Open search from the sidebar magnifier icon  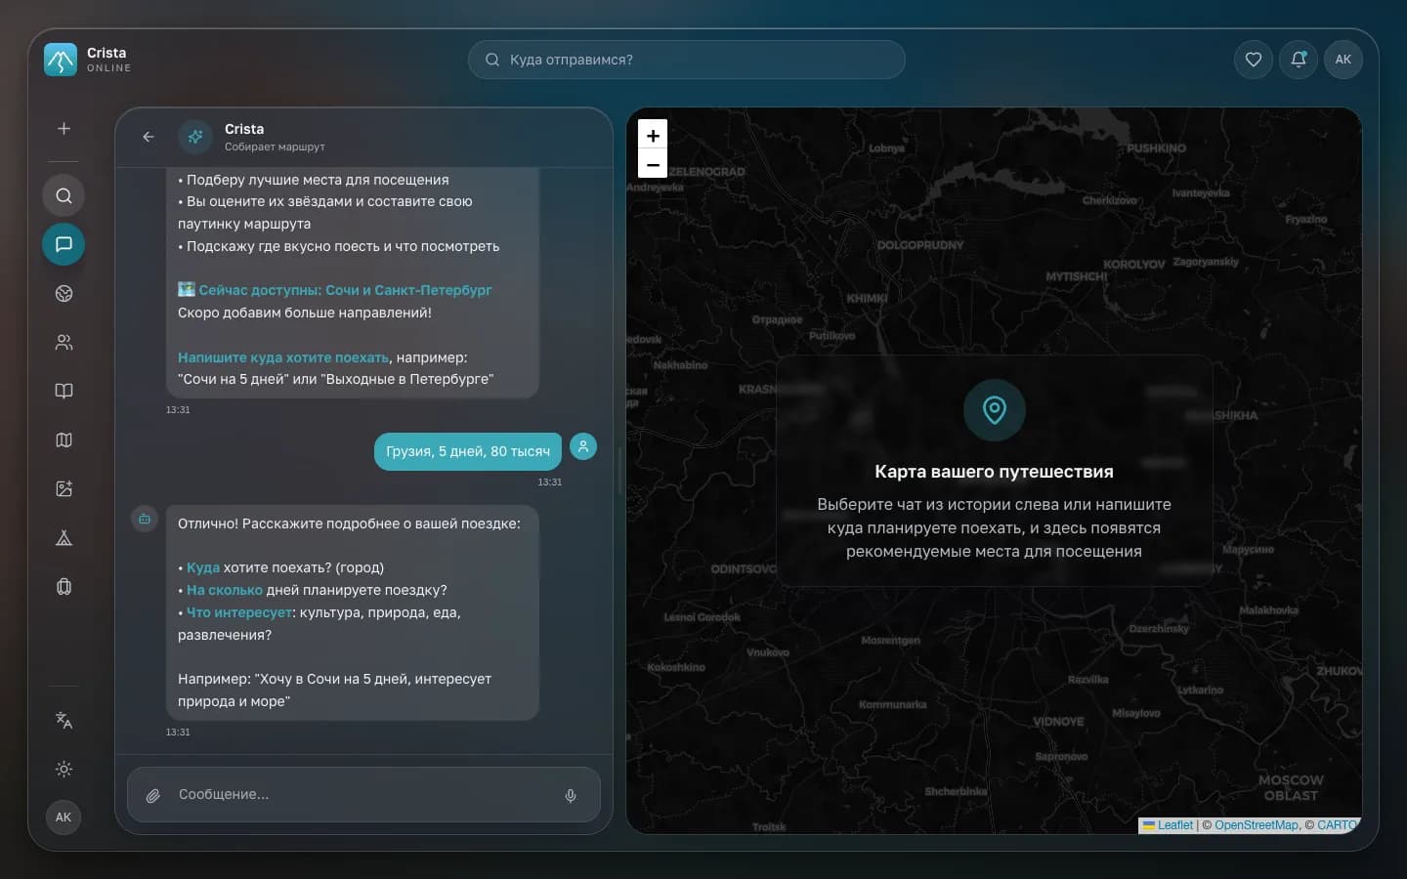(x=64, y=195)
